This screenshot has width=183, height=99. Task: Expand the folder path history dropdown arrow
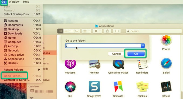143,46
